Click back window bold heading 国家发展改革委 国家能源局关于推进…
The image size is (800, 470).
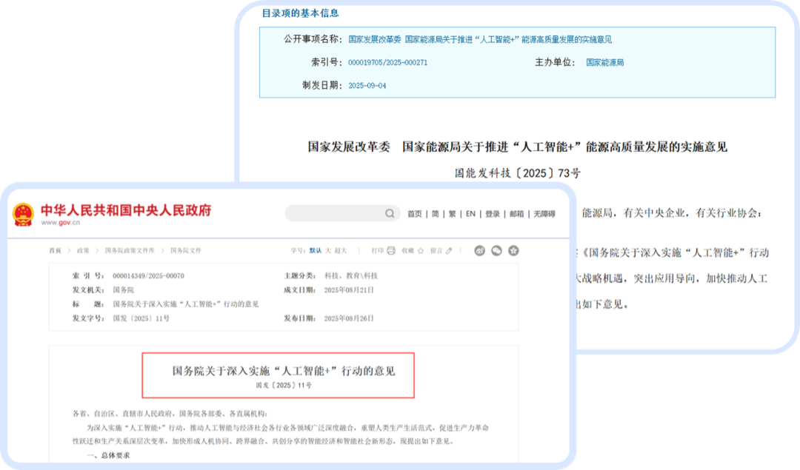coord(517,147)
